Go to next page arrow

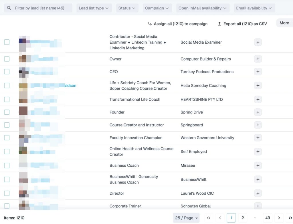[x=279, y=218]
